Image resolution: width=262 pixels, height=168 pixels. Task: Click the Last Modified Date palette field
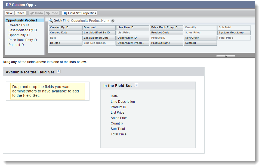click(99, 38)
